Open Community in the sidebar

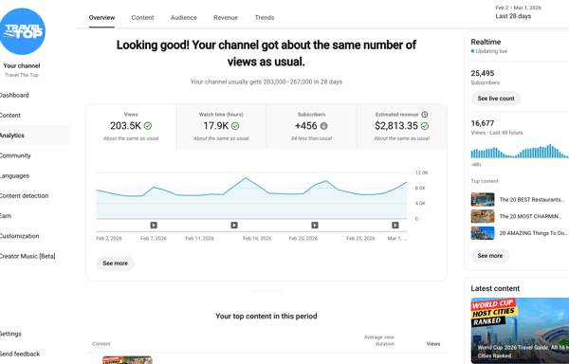click(x=15, y=155)
